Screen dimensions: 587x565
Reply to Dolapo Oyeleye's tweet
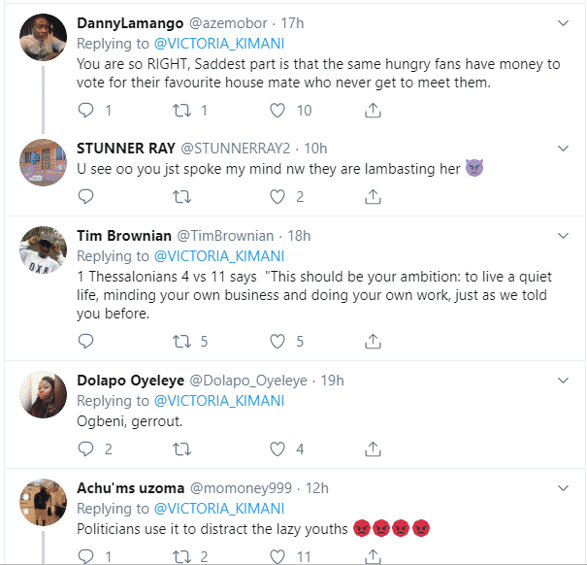85,449
